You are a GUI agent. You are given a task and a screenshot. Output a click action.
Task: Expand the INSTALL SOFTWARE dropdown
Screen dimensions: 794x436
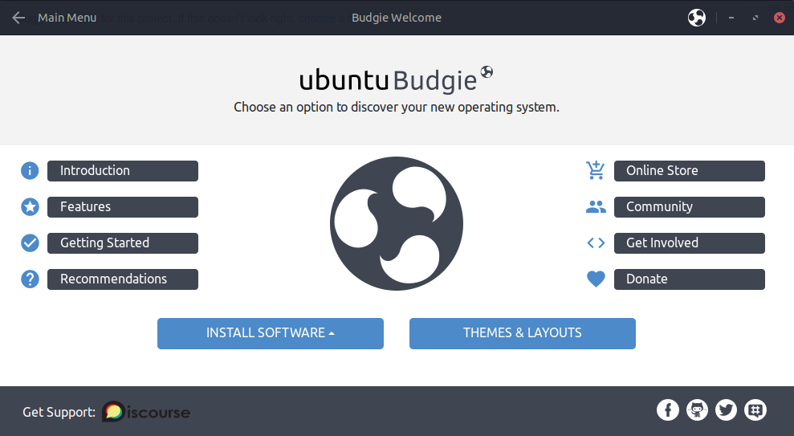pos(271,333)
